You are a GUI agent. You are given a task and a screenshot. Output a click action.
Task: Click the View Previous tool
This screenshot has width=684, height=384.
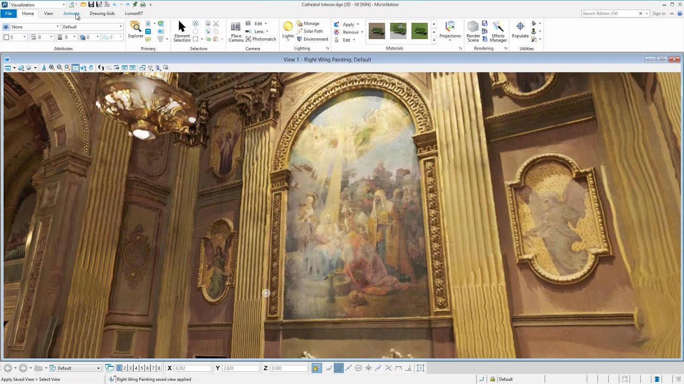click(125, 68)
